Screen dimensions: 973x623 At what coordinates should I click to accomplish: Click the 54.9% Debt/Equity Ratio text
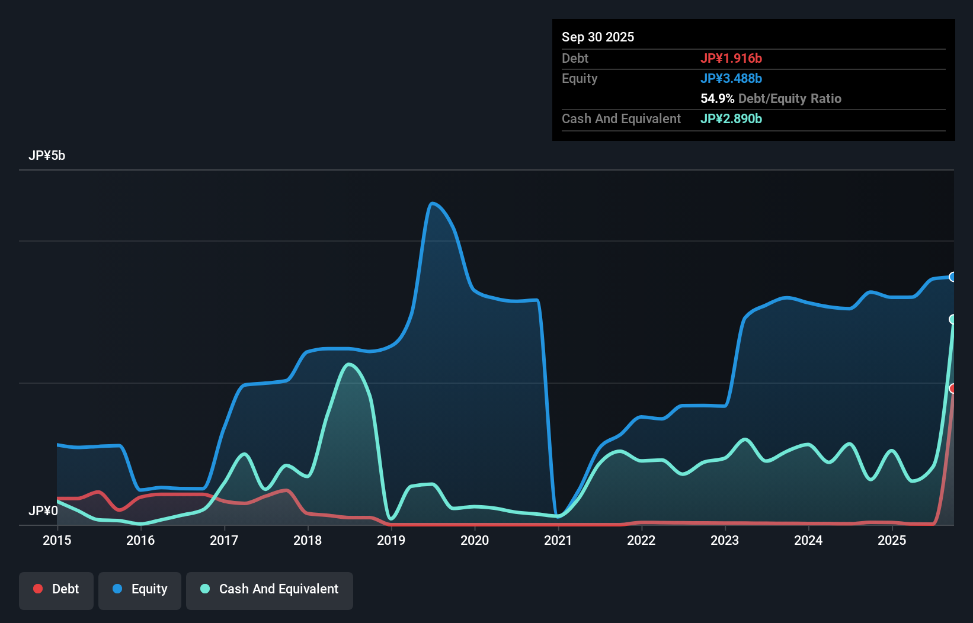(x=771, y=98)
